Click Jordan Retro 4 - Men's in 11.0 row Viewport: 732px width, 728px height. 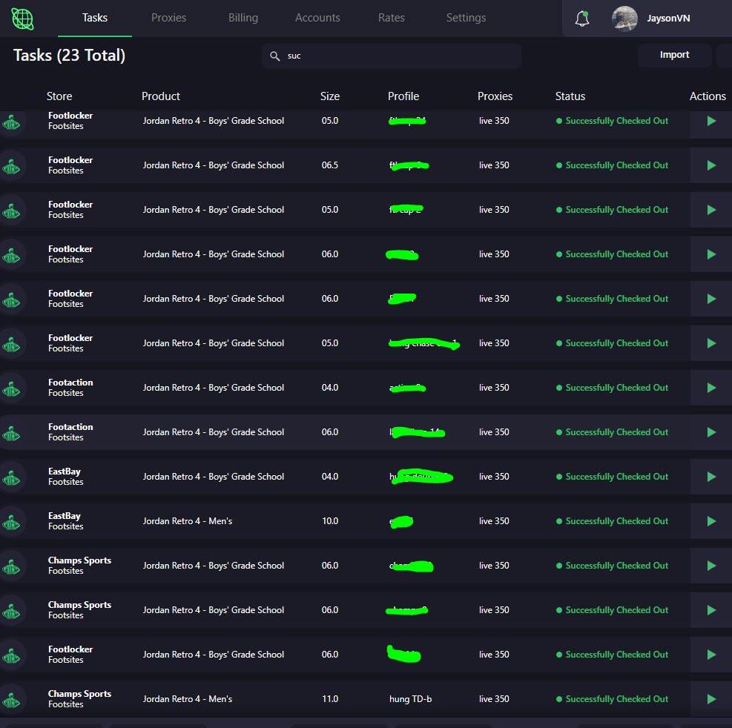(187, 699)
